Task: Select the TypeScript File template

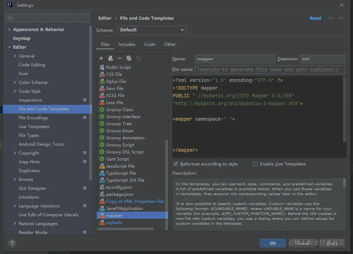Action: tap(121, 173)
